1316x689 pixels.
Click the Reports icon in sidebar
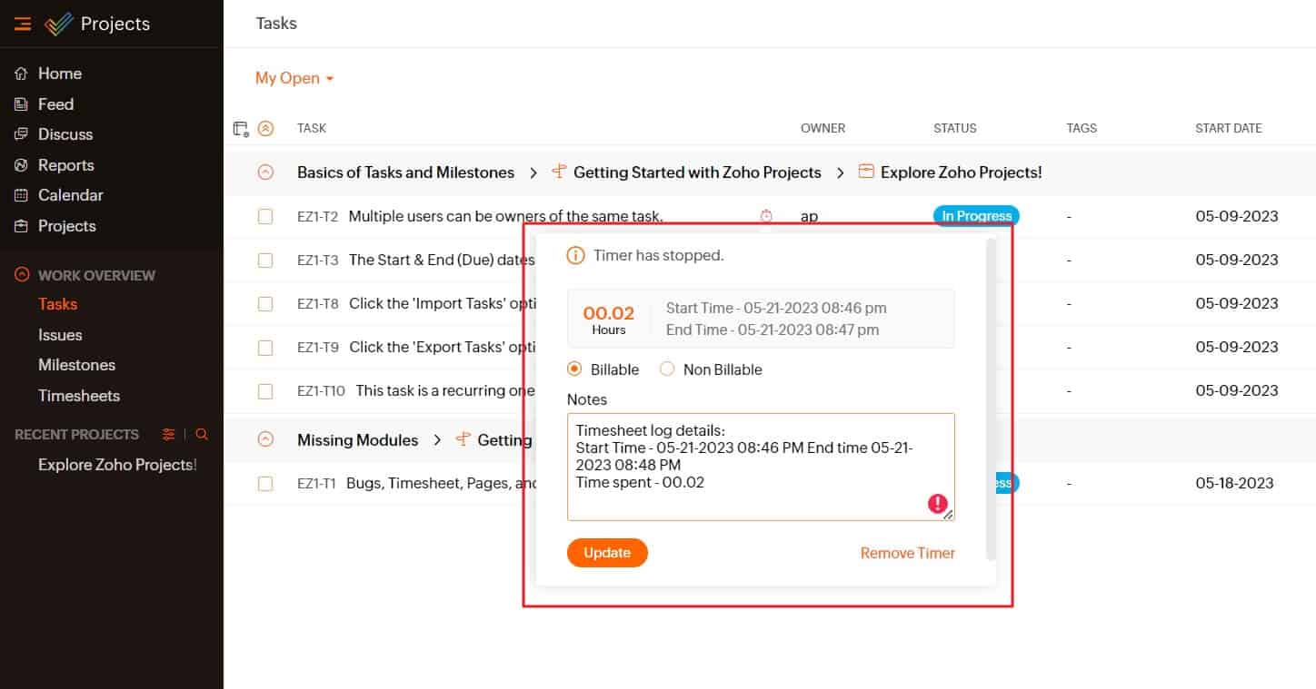point(21,165)
